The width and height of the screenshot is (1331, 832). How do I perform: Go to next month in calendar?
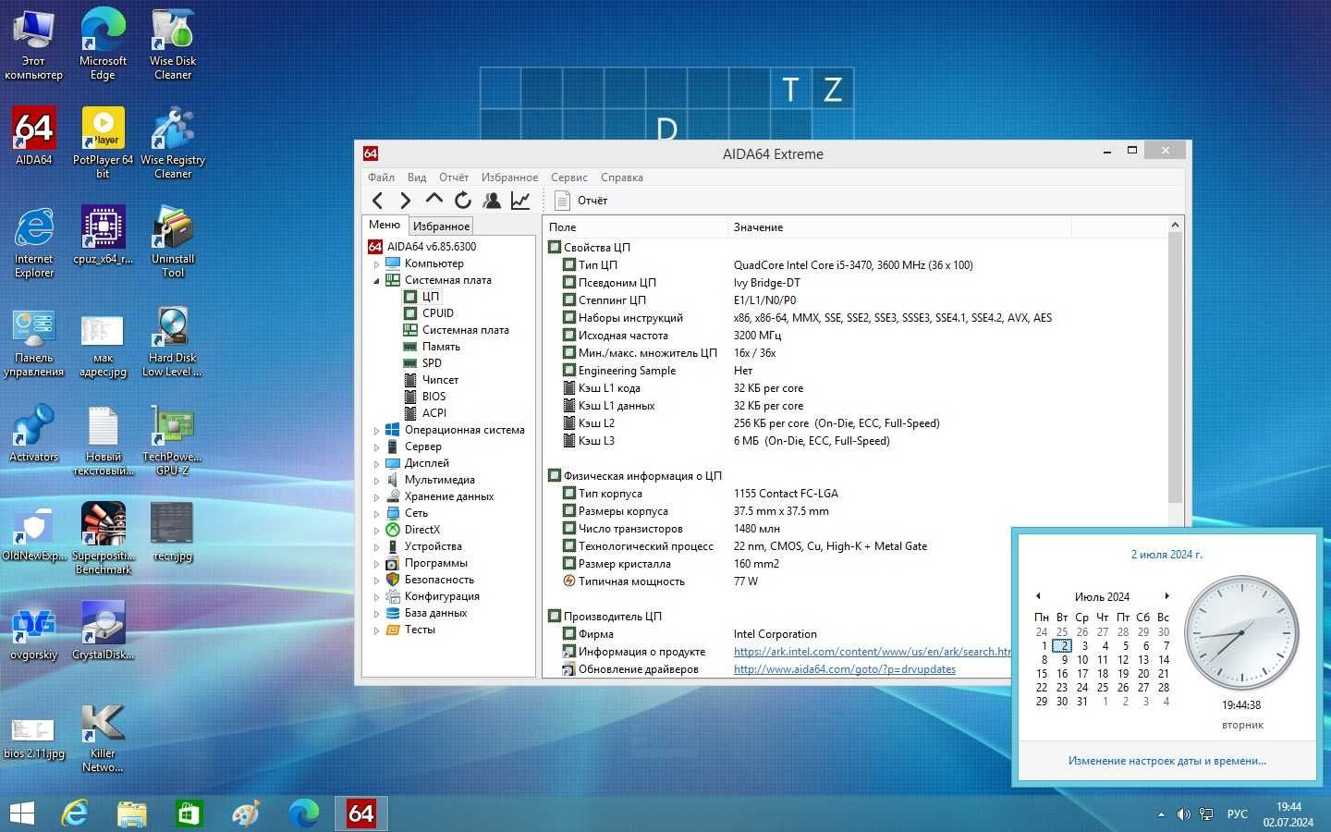click(1166, 596)
